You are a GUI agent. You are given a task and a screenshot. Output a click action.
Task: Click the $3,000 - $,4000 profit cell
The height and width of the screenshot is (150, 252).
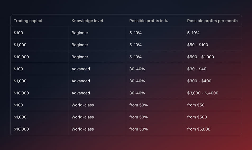(203, 93)
